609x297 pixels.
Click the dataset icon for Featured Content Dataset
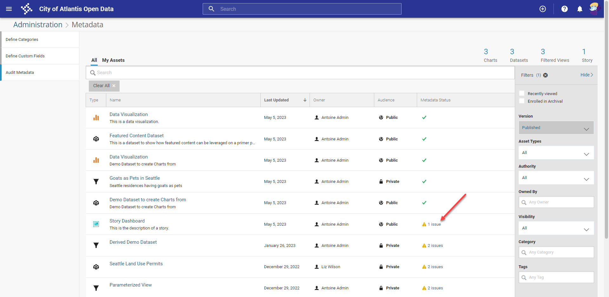96,139
